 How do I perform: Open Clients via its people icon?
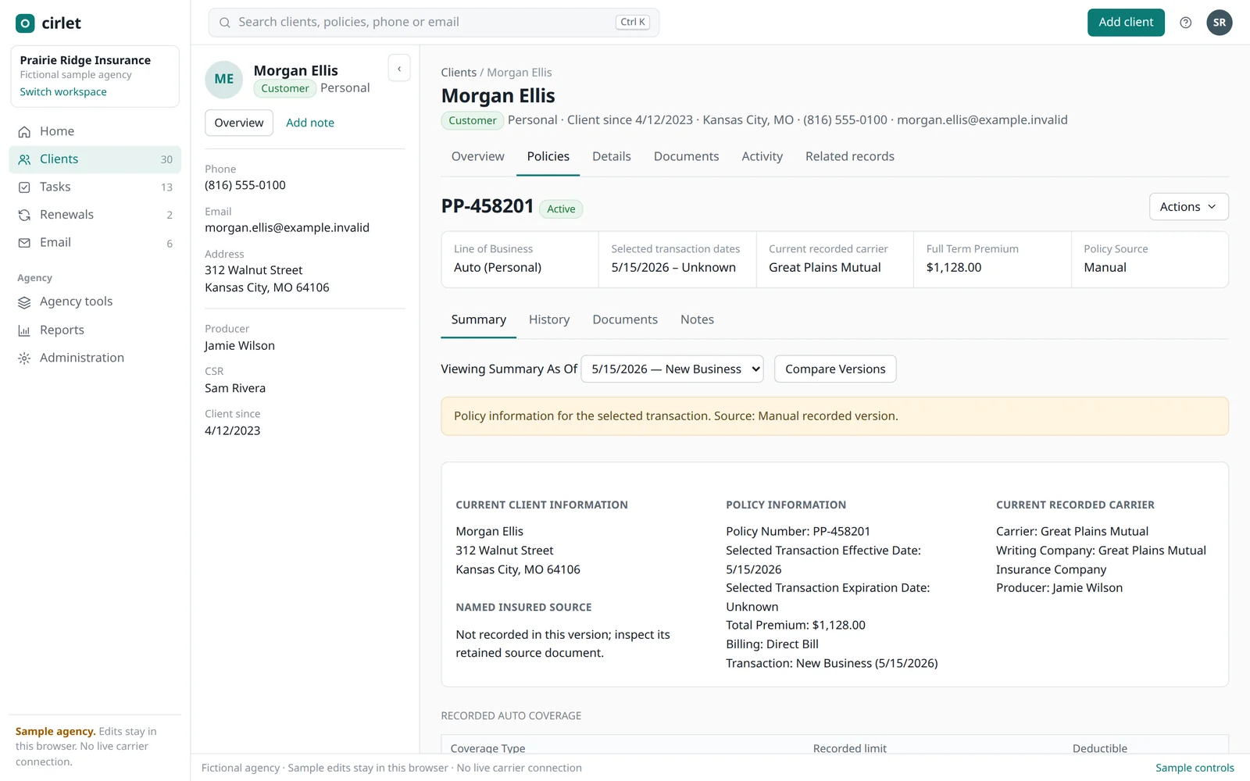(24, 159)
